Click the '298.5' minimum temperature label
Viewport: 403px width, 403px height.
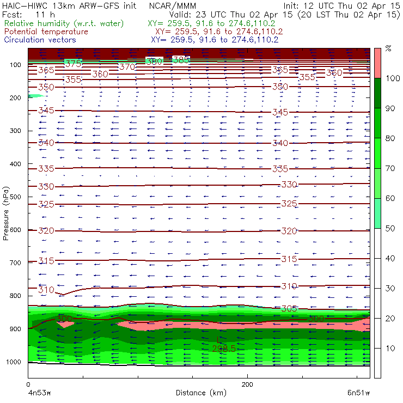coord(224,349)
